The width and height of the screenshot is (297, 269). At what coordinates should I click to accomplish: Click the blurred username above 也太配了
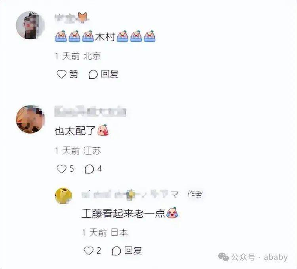point(90,112)
